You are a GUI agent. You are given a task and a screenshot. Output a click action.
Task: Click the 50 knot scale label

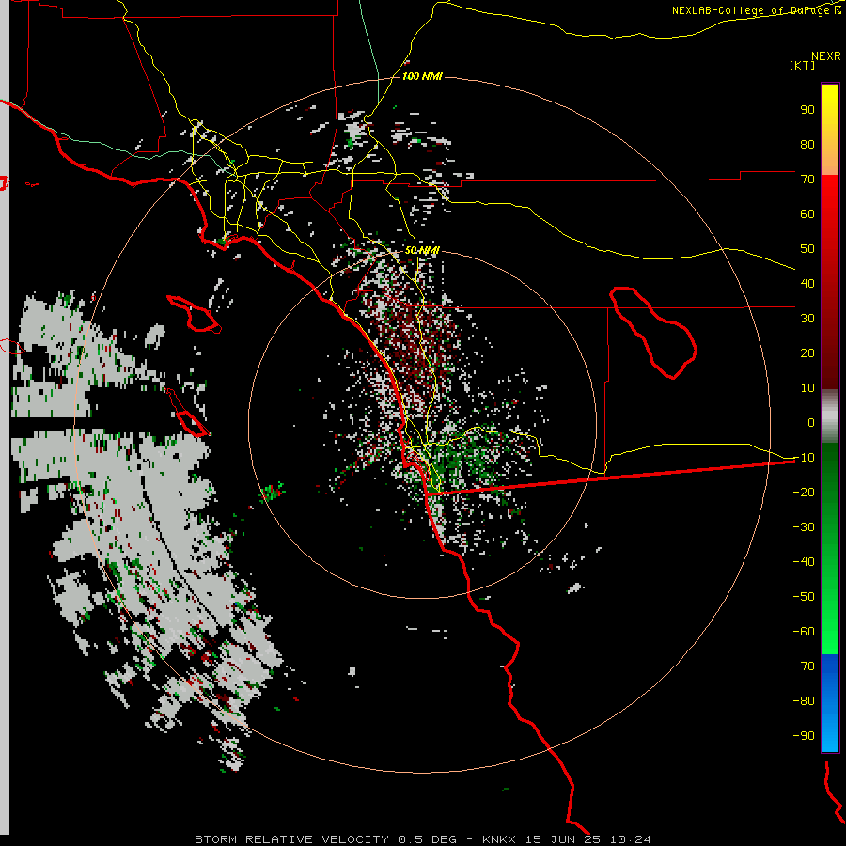(x=807, y=249)
